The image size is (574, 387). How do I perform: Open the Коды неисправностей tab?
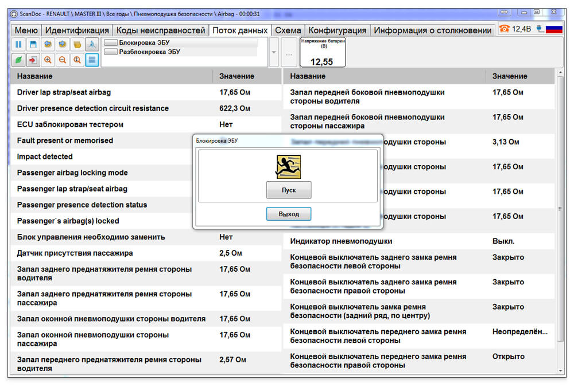[161, 30]
